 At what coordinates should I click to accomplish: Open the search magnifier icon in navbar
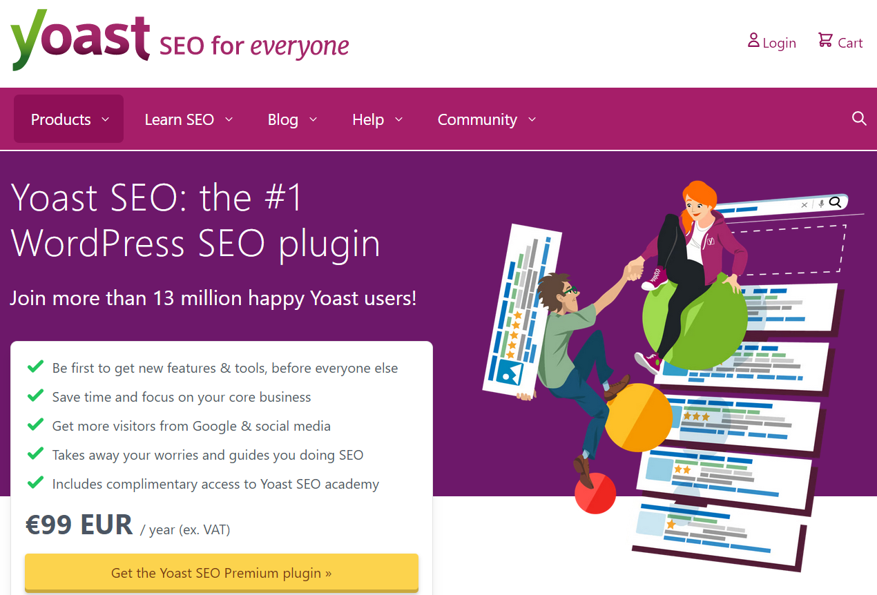859,119
